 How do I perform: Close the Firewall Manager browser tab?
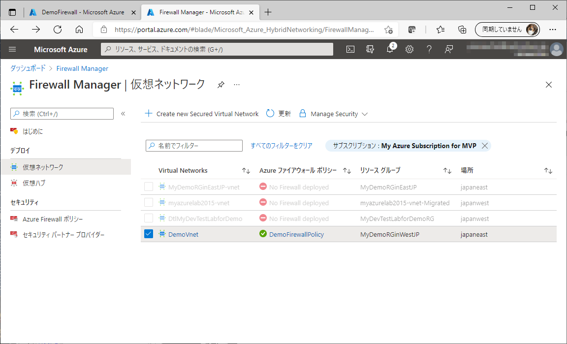coord(252,12)
